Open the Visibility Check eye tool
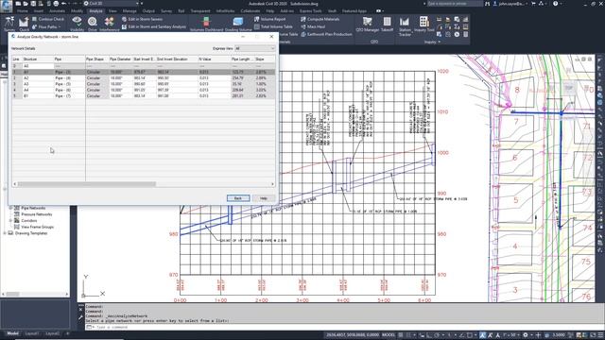The height and width of the screenshot is (340, 605). [77, 24]
